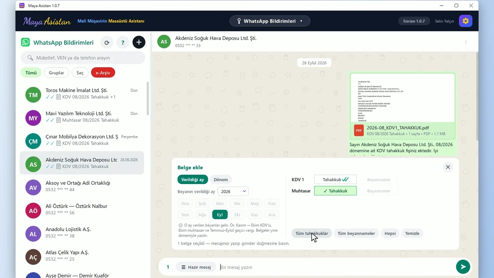Select the AÇ avatar of Atlas Çelik
The width and height of the screenshot is (494, 278).
[x=33, y=257]
